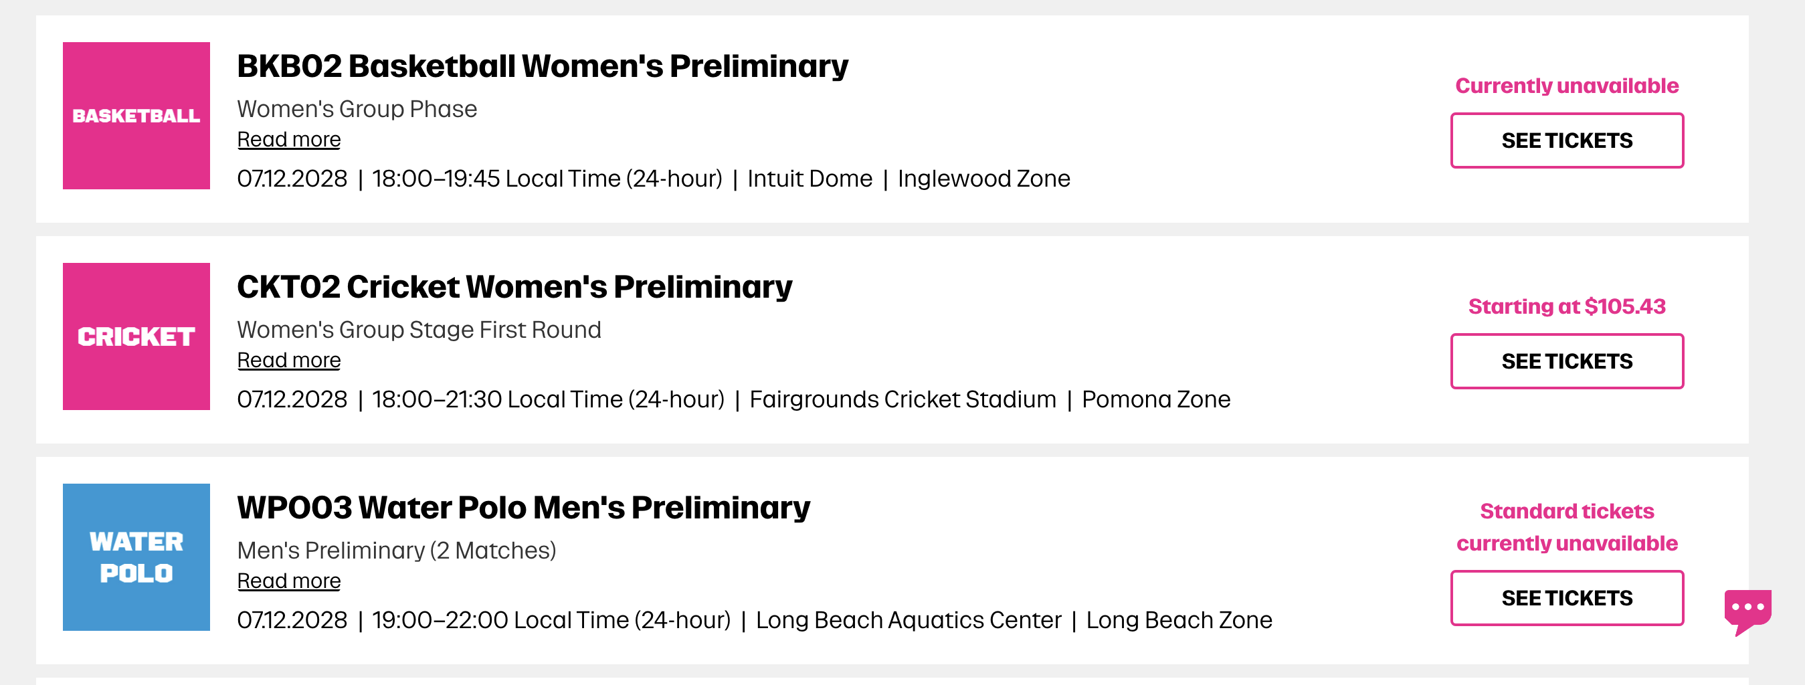Click the Starting at $105.43 price label

(x=1566, y=306)
